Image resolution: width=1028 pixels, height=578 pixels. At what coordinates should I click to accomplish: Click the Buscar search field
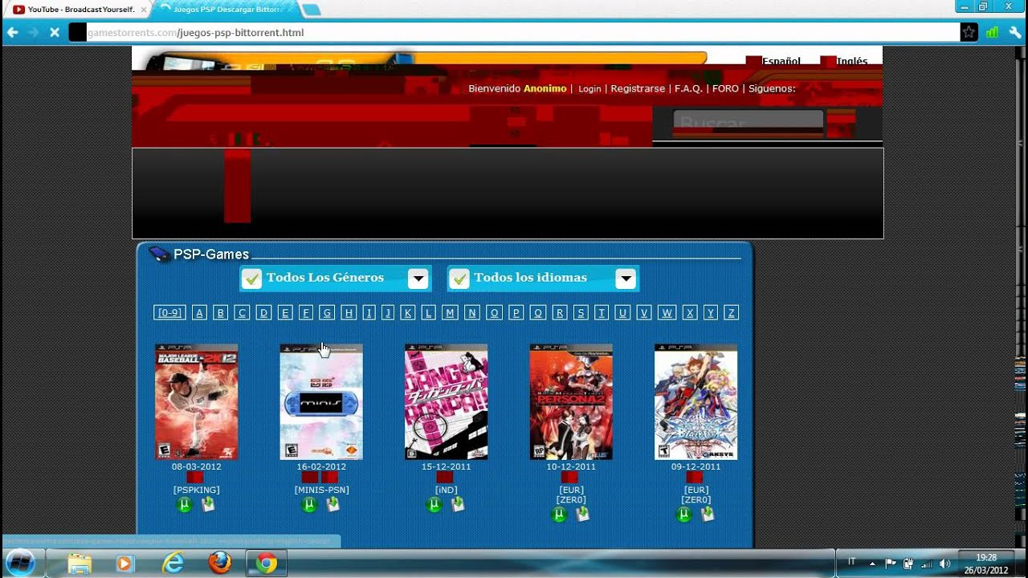pyautogui.click(x=748, y=123)
